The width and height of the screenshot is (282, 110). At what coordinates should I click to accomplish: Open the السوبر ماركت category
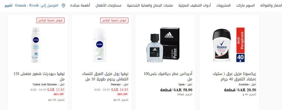click(x=246, y=5)
